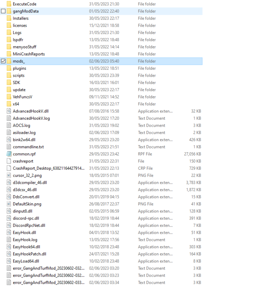
Task: Click the discord-rpc.dll file icon
Action: (9, 218)
